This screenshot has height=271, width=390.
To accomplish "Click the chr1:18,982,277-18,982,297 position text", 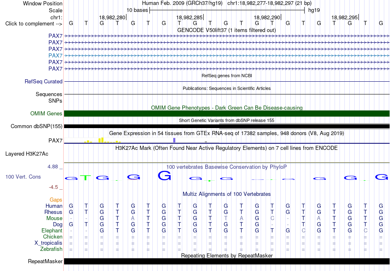I will pyautogui.click(x=269, y=3).
